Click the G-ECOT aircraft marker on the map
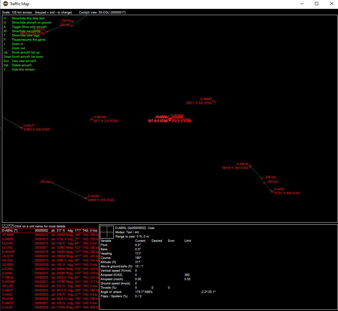The image size is (338, 311). click(47, 32)
